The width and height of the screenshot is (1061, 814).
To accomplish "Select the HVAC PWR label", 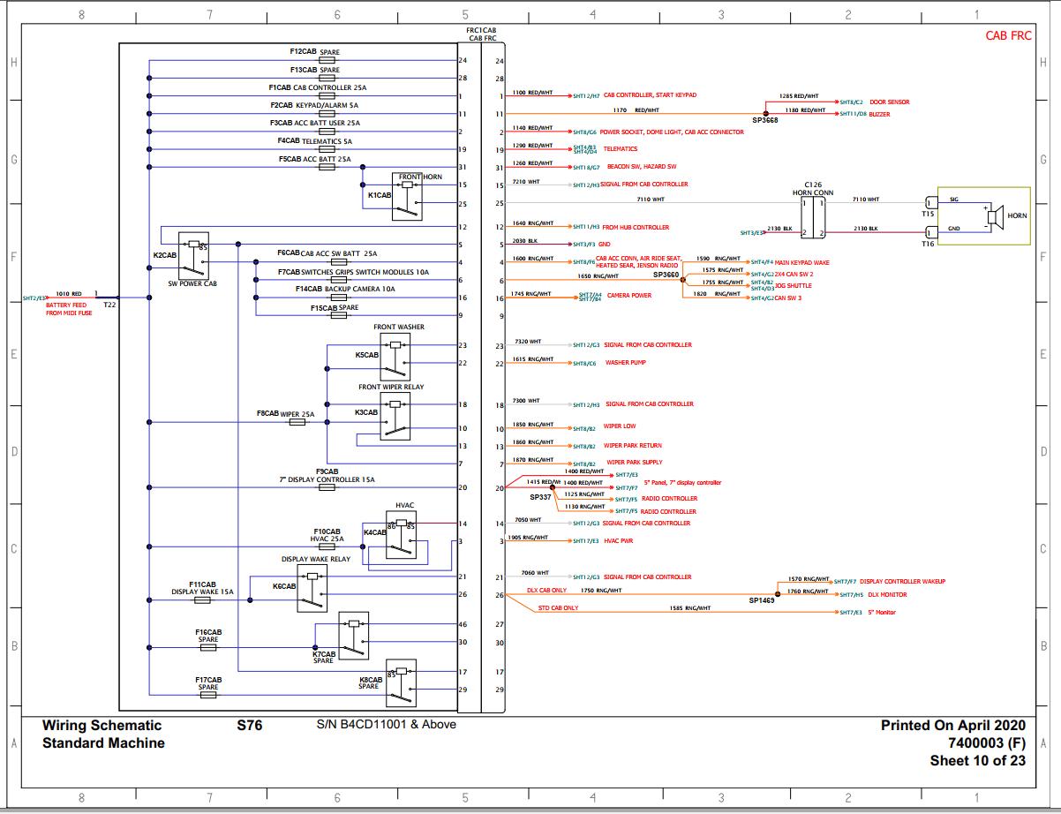I will [619, 540].
